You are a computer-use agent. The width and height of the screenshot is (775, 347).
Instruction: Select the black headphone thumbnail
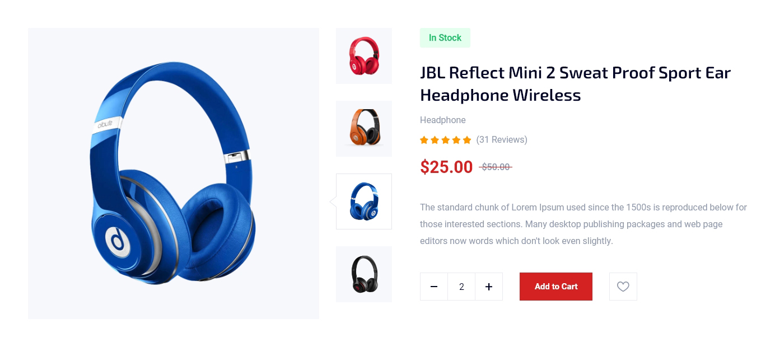[x=364, y=274]
